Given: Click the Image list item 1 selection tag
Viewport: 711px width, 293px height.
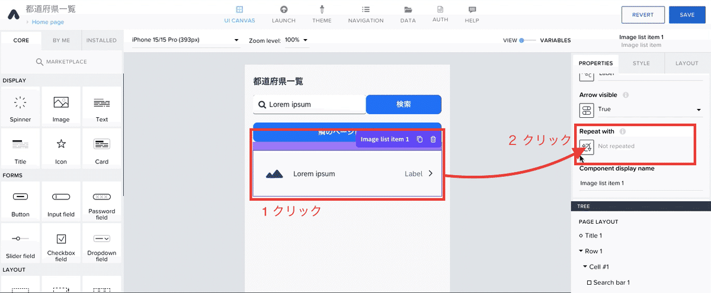Looking at the screenshot, I should point(385,139).
